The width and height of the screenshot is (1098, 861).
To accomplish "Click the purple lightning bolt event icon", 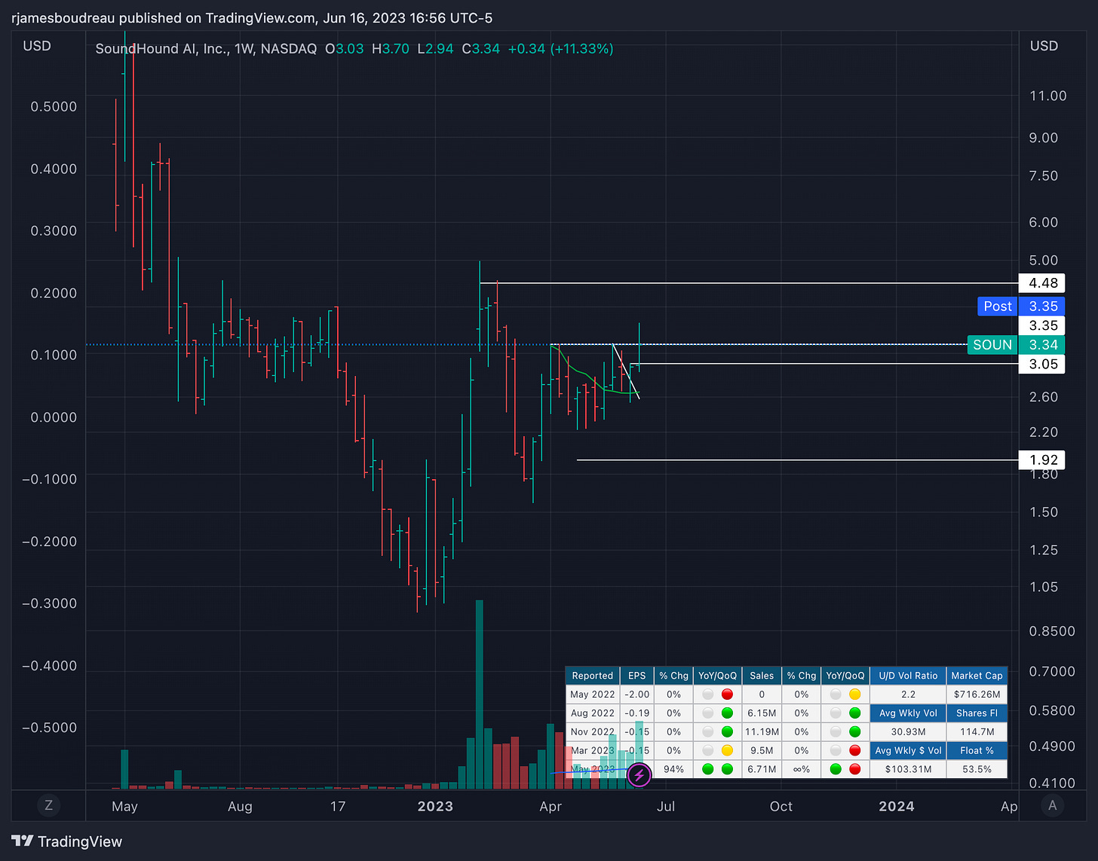I will pyautogui.click(x=639, y=774).
